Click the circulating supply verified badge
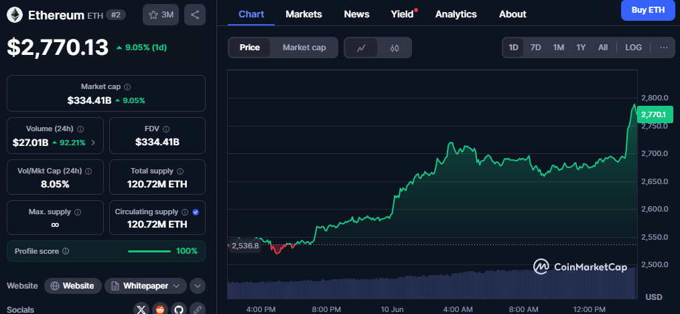680x314 pixels. tap(195, 212)
